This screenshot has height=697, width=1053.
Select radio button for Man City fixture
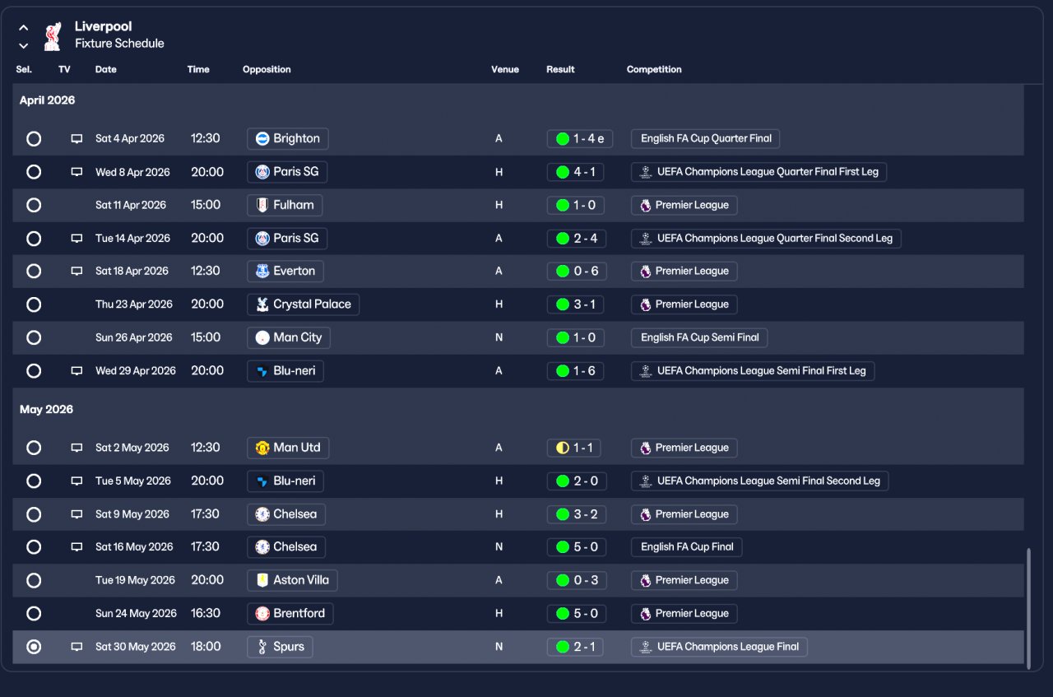34,337
